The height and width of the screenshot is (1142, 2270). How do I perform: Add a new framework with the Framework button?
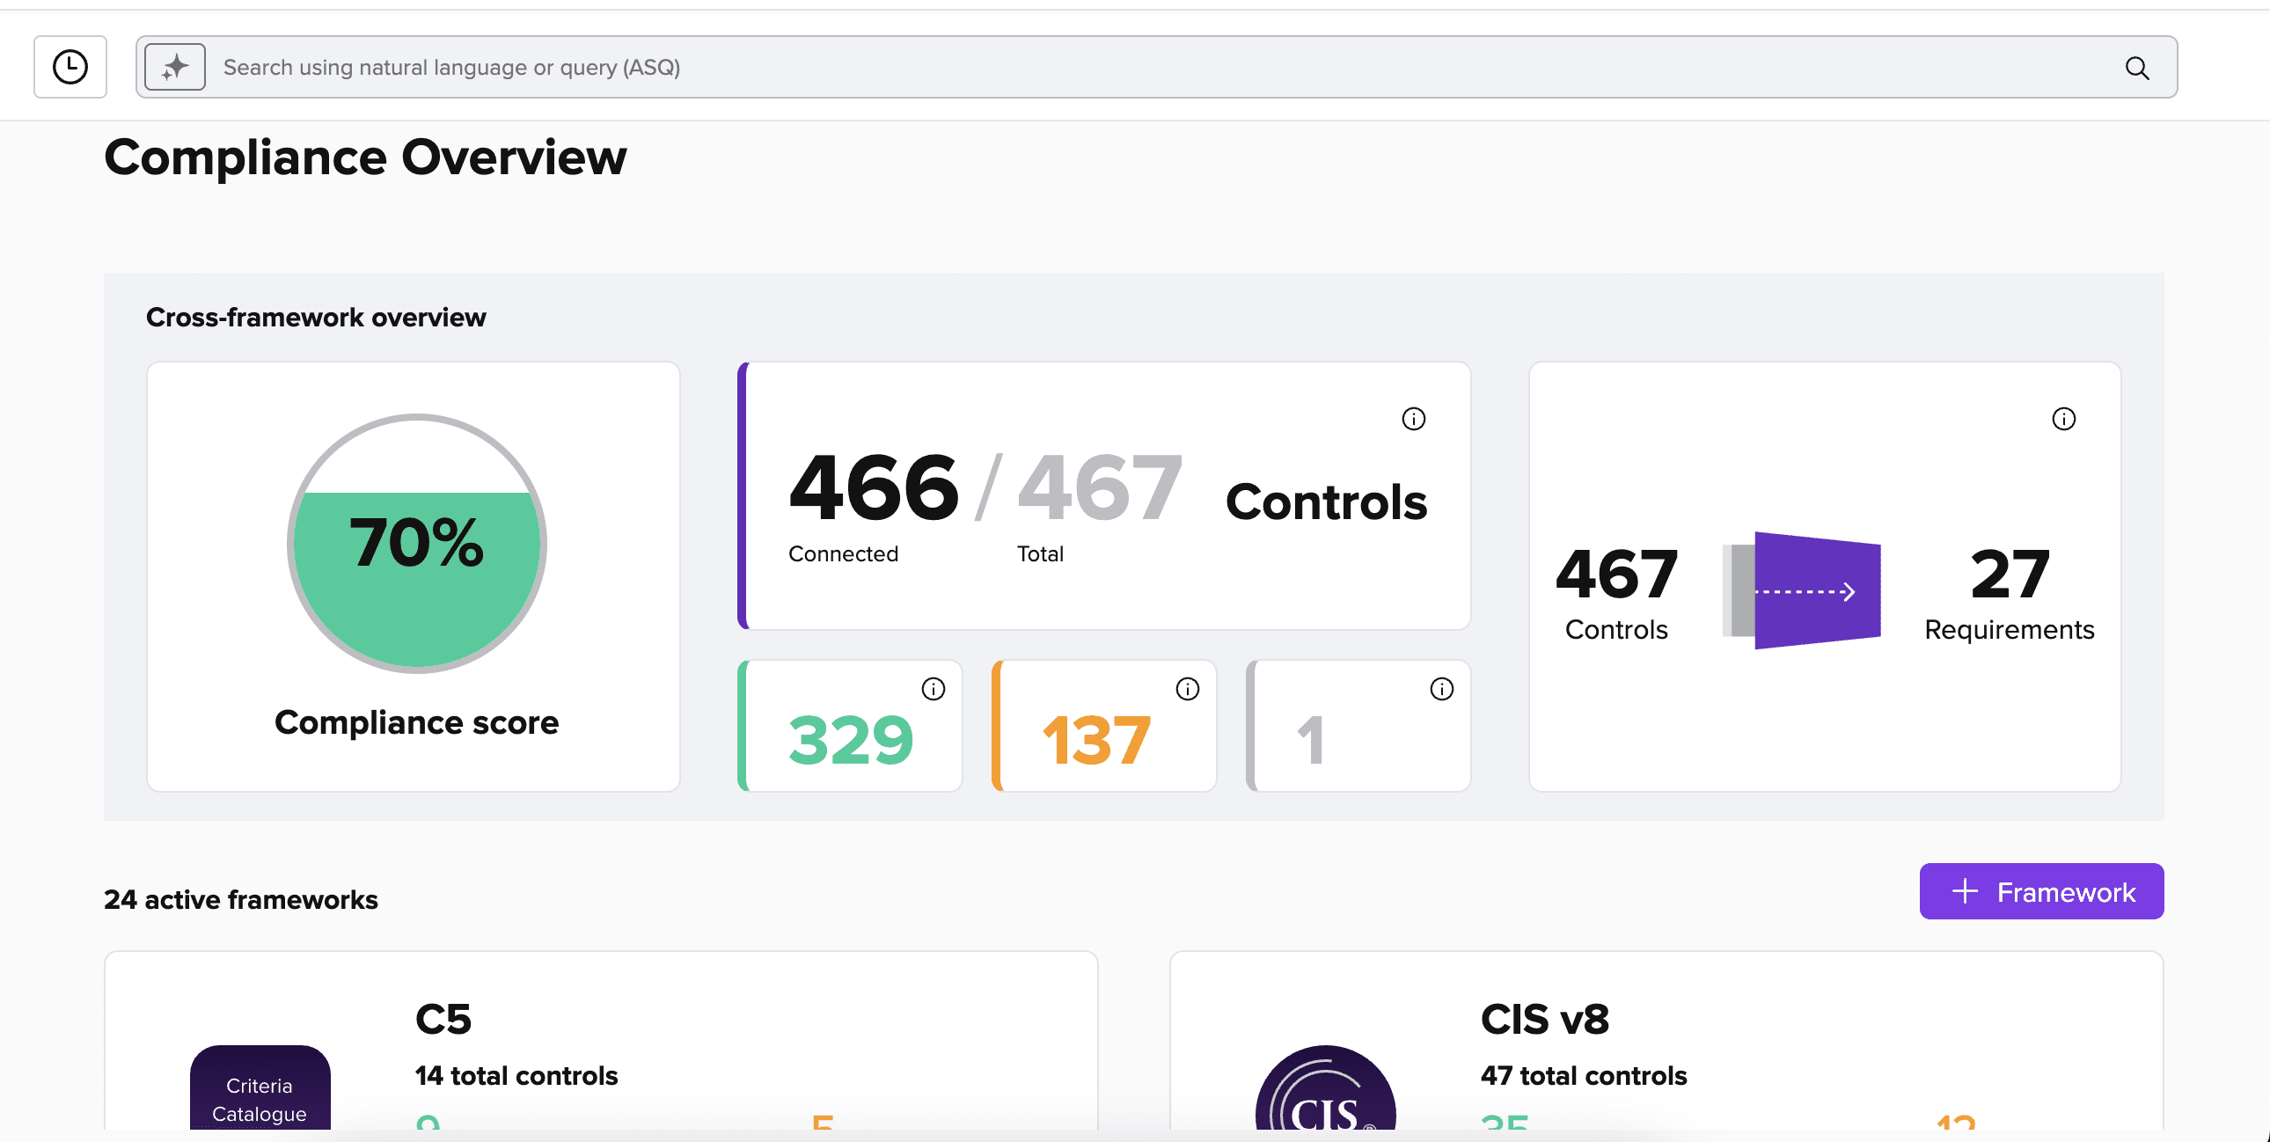pos(2041,891)
